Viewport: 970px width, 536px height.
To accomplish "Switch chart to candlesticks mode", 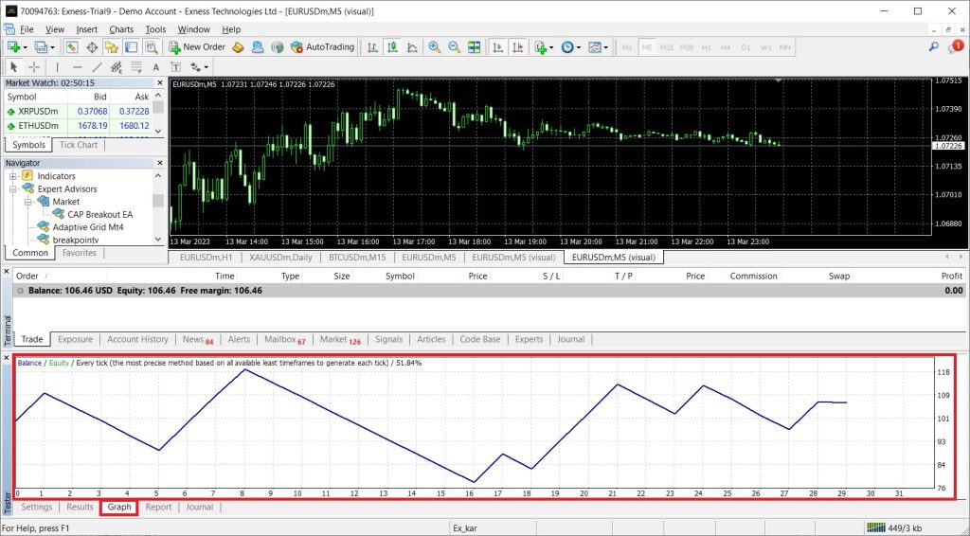I will [x=392, y=47].
